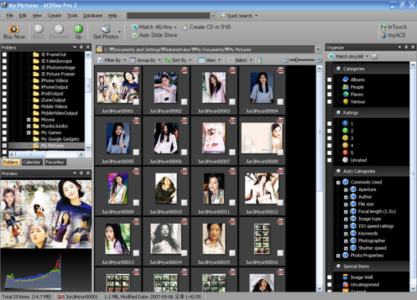Tick the rating 2 checkbox

(329, 131)
